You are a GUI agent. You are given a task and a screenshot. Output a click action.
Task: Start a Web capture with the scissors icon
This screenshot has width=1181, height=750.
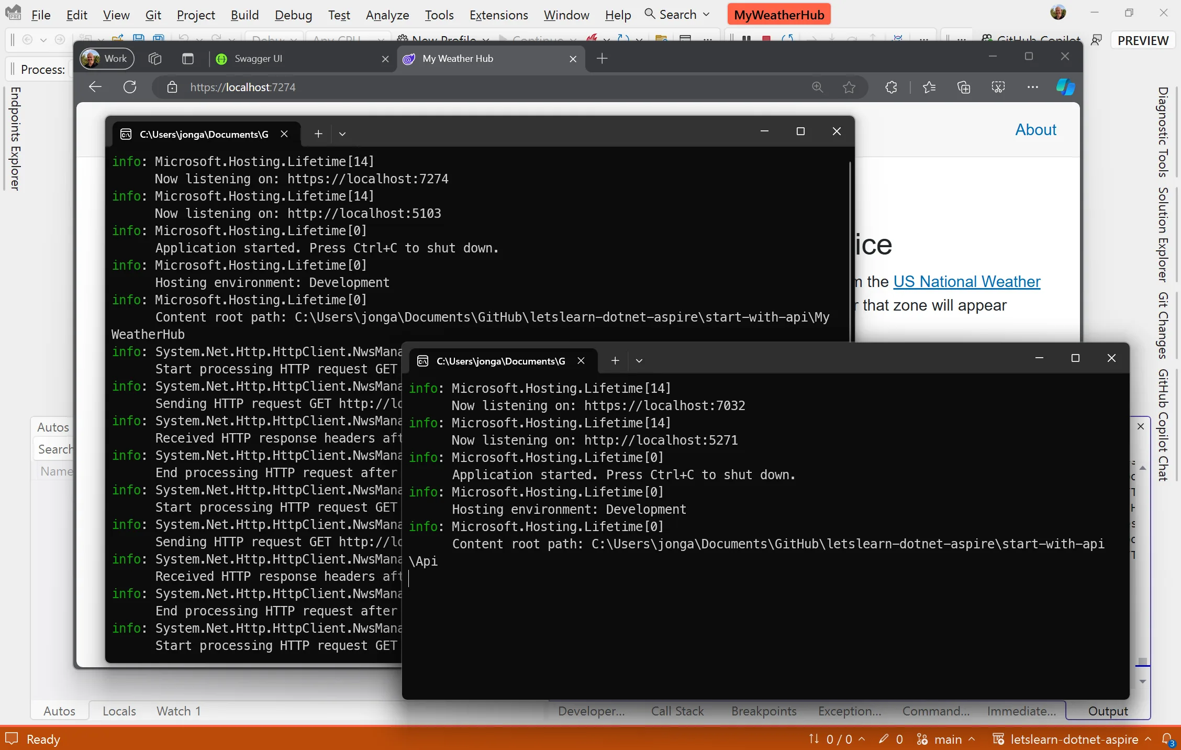point(998,87)
